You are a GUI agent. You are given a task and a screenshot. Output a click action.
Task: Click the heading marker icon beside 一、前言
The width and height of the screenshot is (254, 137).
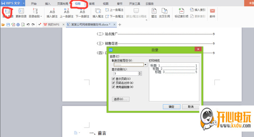pos(76,133)
